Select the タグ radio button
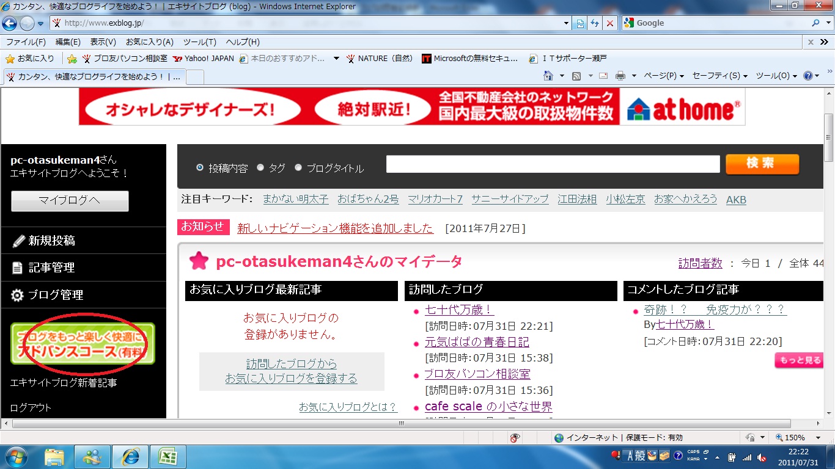 pyautogui.click(x=260, y=167)
